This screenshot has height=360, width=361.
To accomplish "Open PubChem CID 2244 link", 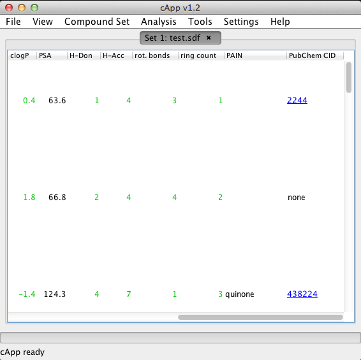I will [297, 100].
